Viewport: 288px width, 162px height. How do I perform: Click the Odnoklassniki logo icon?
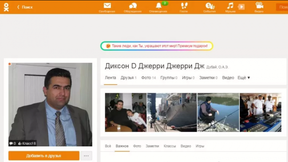point(6,7)
